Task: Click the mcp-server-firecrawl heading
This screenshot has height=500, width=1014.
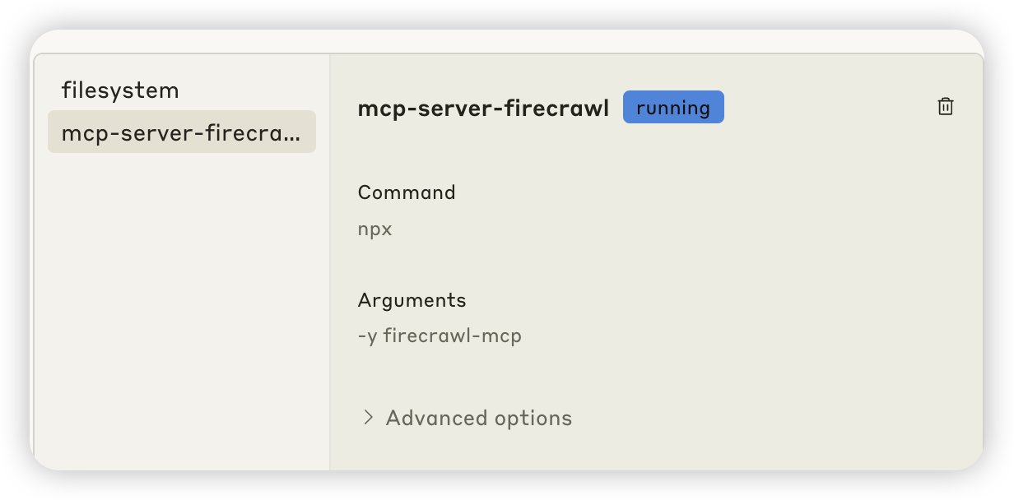Action: click(x=484, y=109)
